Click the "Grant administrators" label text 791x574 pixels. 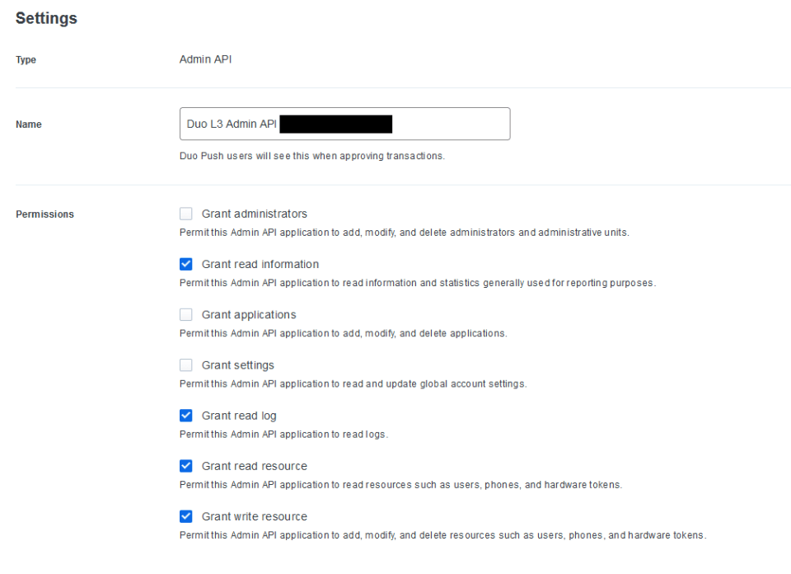tap(254, 214)
